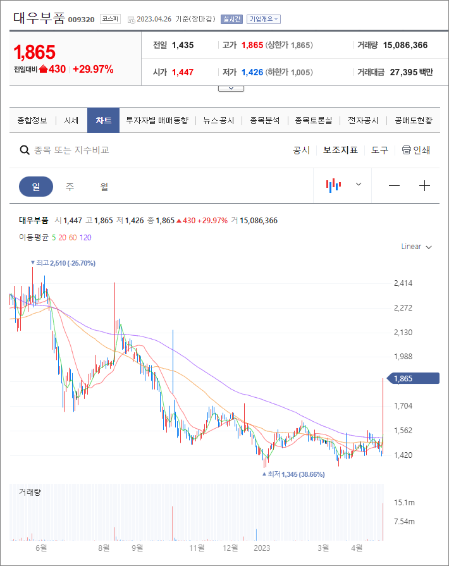Select the 주 weekly period
The image size is (449, 566).
click(x=70, y=187)
